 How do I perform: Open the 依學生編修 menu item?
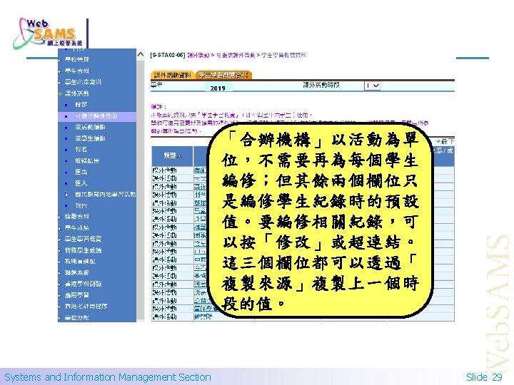[x=90, y=138]
